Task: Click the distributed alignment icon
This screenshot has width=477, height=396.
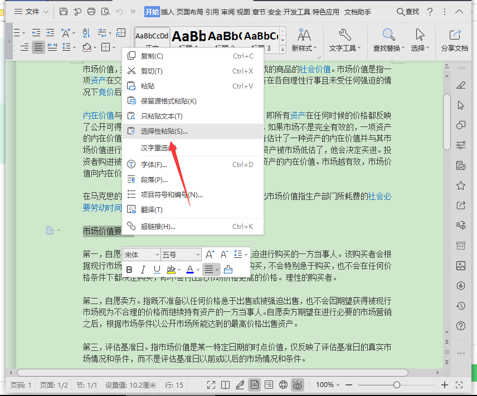Action: pos(52,47)
